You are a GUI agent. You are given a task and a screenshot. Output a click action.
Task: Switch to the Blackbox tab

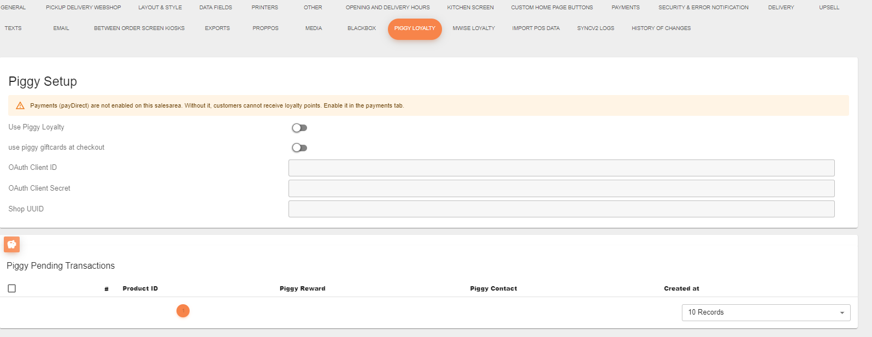click(362, 28)
